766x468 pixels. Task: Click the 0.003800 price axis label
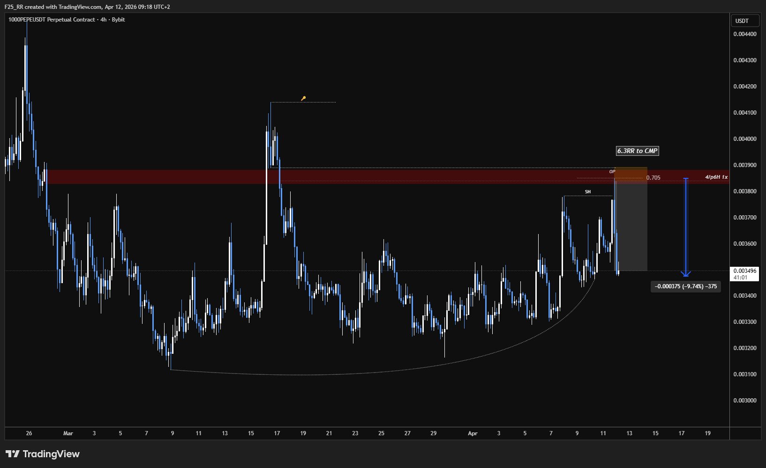745,191
